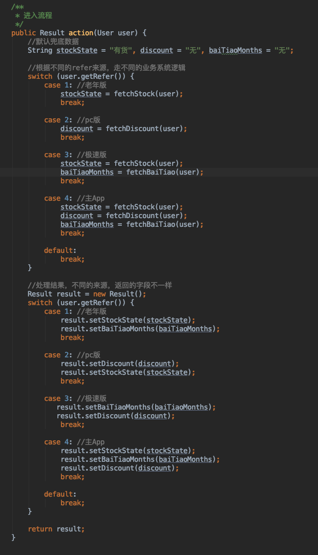Image resolution: width=318 pixels, height=555 pixels.
Task: Click setBaiTiaoMonths call under result-switch "极速版" case
Action: (118, 407)
